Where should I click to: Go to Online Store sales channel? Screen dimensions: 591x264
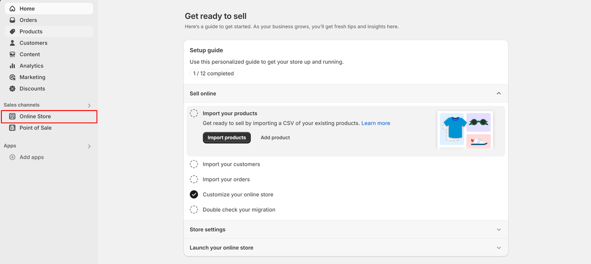[x=35, y=116]
